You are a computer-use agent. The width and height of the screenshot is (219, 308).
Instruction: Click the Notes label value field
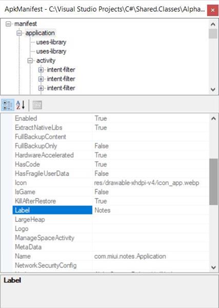pos(151,210)
